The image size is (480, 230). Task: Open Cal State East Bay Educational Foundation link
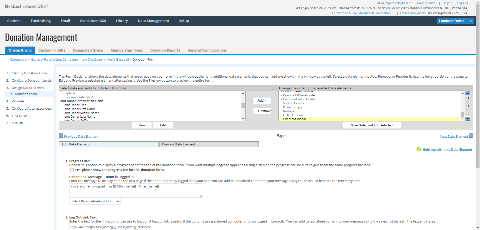coord(361,13)
